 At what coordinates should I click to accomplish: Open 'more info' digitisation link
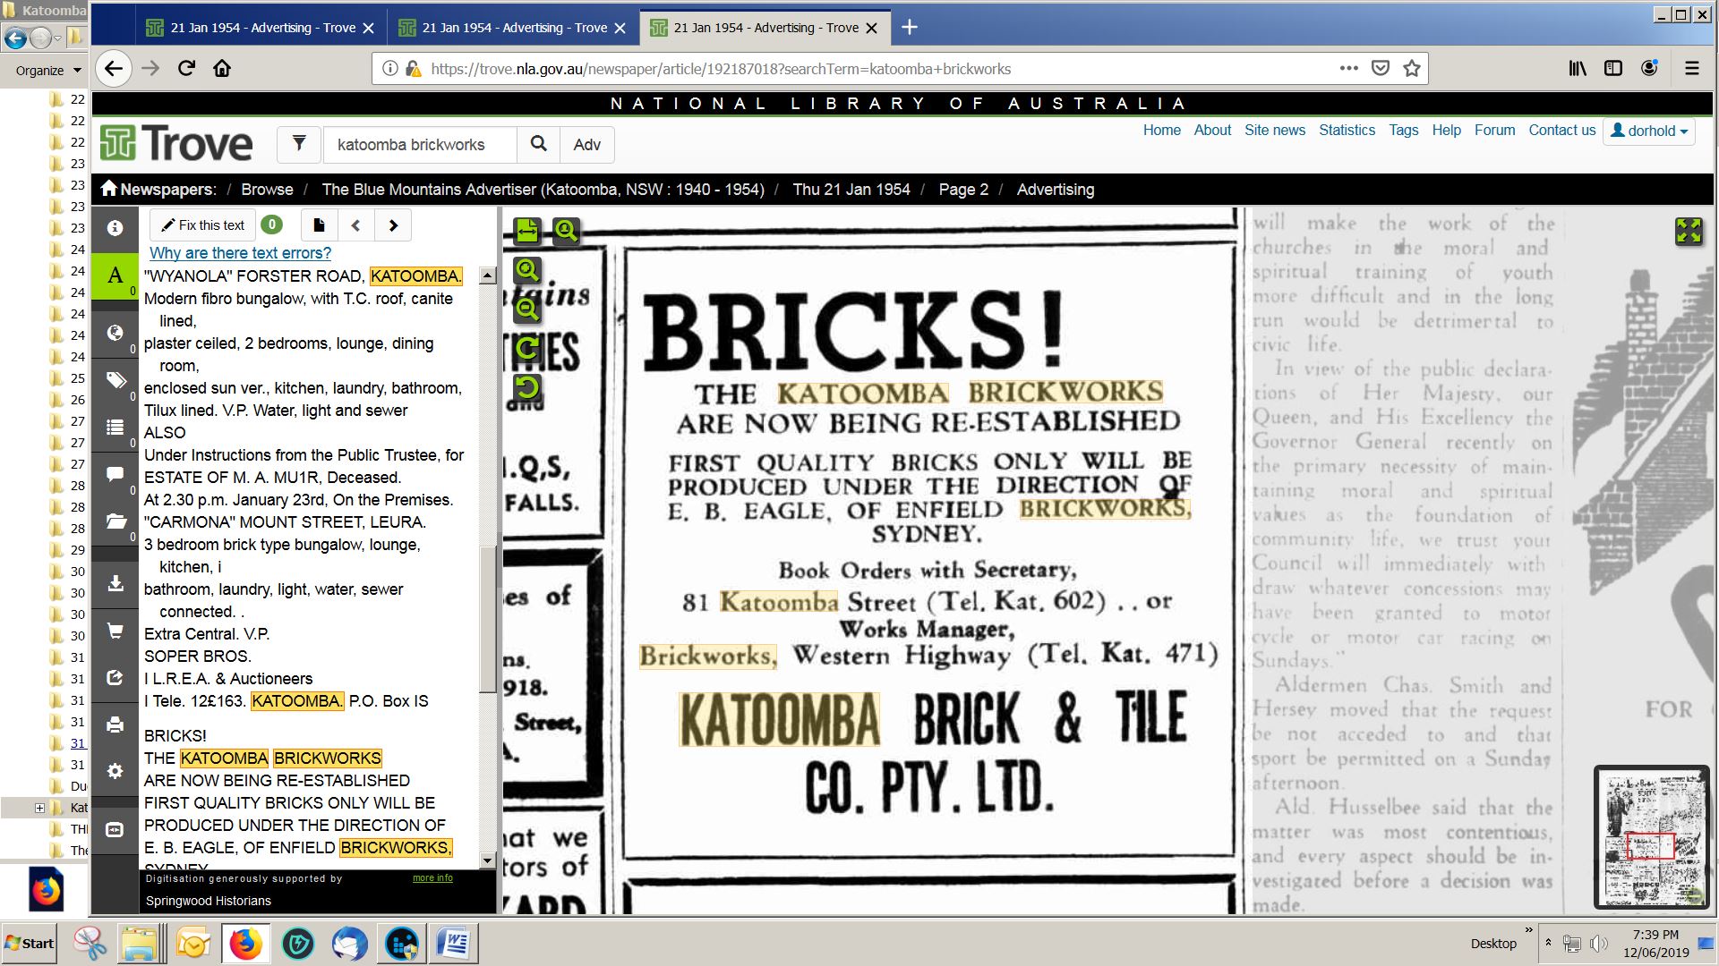pos(432,878)
